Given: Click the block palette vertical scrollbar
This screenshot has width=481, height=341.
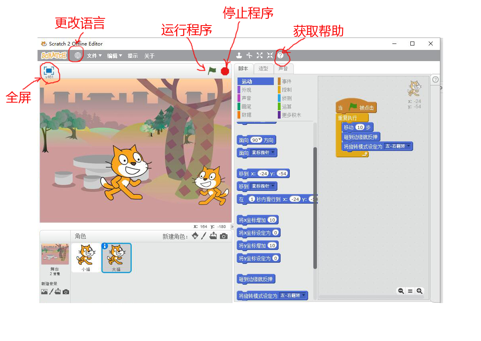Looking at the screenshot, I should click(x=315, y=208).
